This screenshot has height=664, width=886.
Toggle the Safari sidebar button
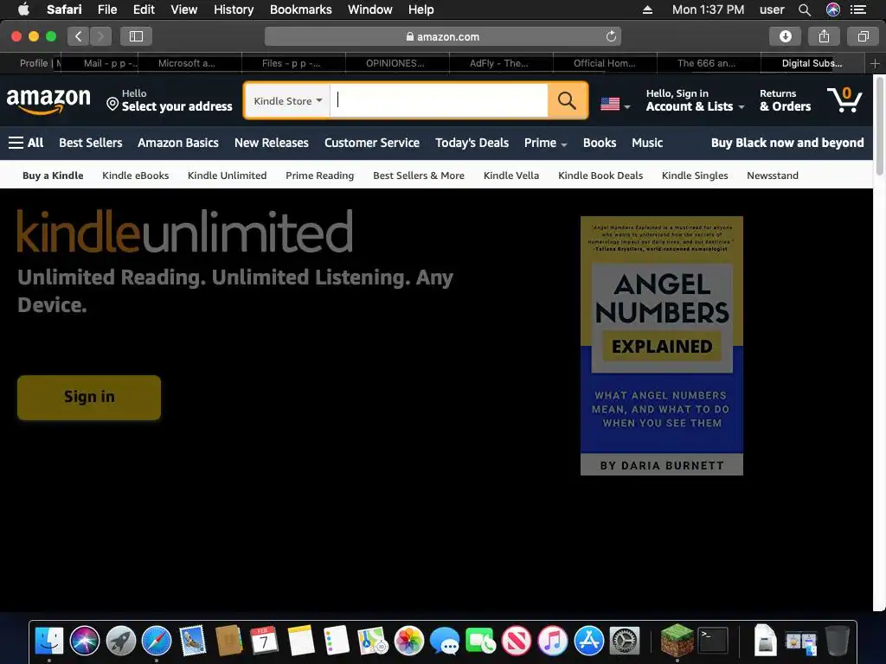click(136, 36)
